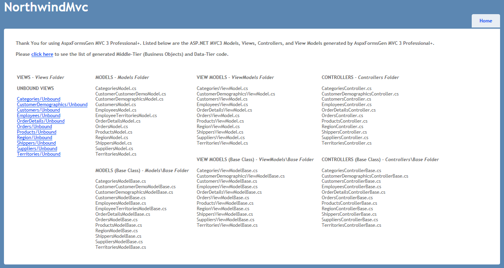Click EmployeesViewModel.cs entry
The image size is (504, 268).
click(222, 105)
